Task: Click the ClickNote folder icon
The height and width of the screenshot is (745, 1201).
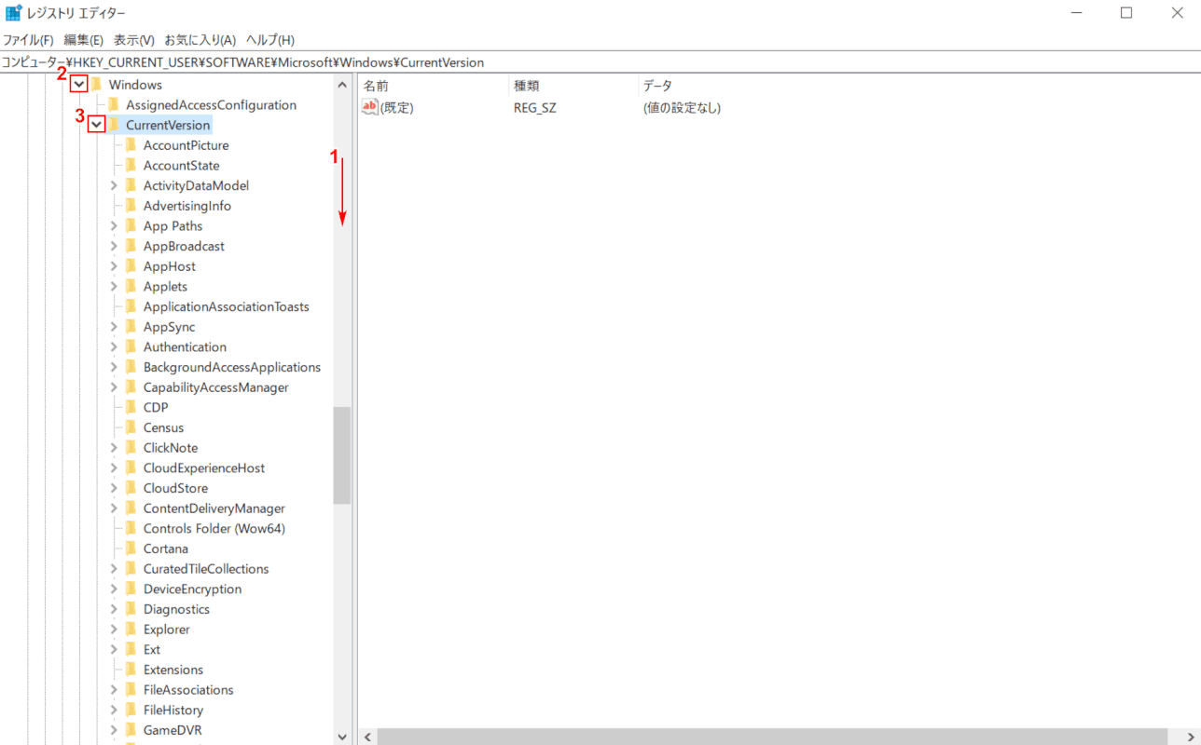Action: tap(131, 448)
